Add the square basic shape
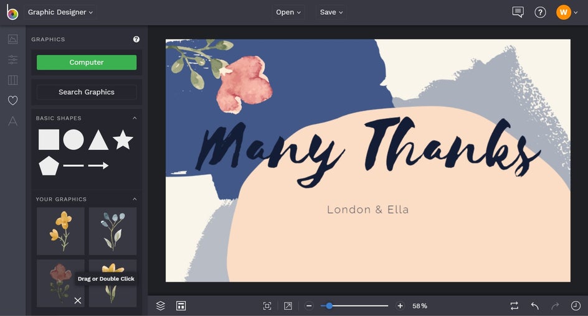Viewport: 588px width, 316px height. click(49, 140)
